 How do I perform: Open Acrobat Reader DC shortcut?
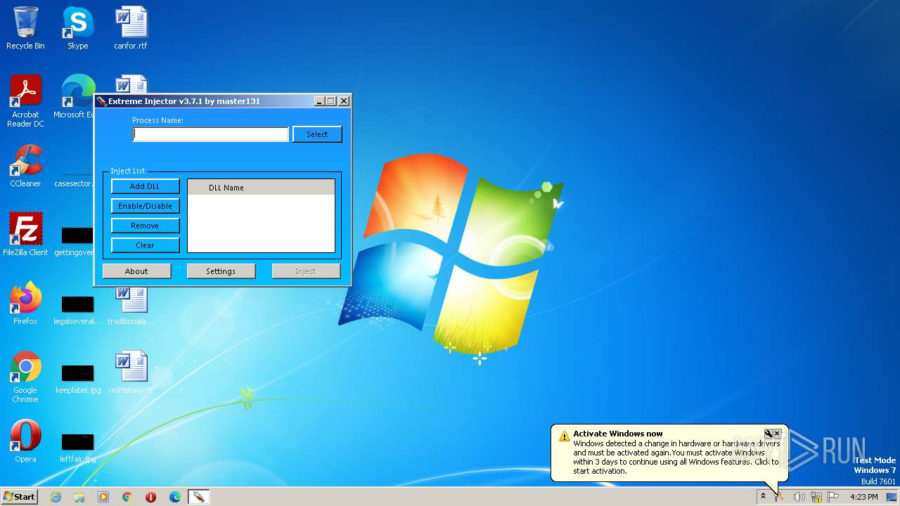[25, 101]
